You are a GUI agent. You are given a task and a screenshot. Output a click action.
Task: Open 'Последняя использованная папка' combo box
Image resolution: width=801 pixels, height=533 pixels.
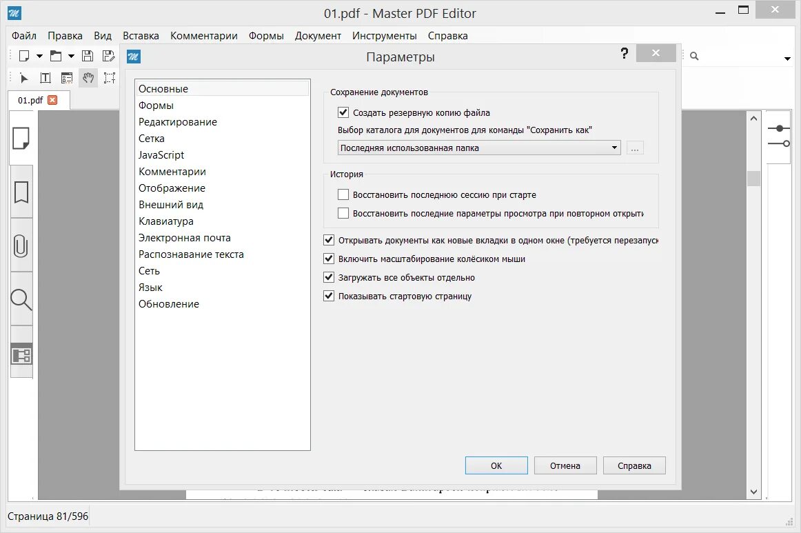(479, 148)
